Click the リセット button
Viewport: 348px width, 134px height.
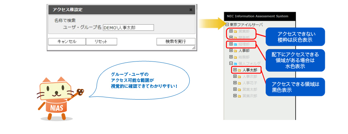[101, 42]
